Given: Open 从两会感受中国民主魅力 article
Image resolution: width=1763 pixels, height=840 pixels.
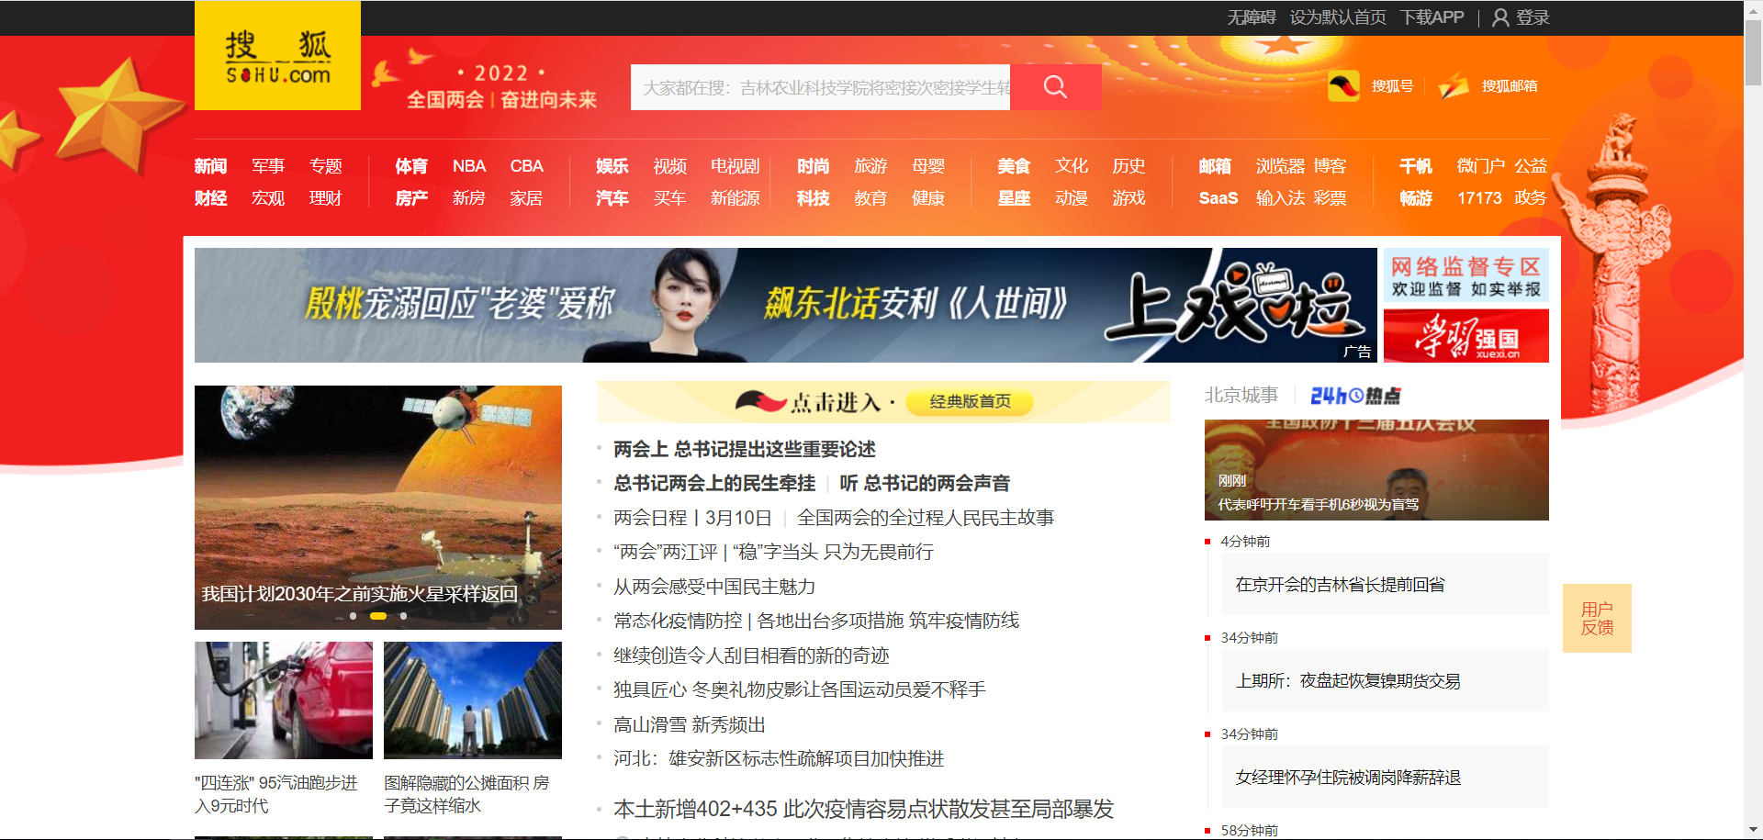Looking at the screenshot, I should 714,587.
